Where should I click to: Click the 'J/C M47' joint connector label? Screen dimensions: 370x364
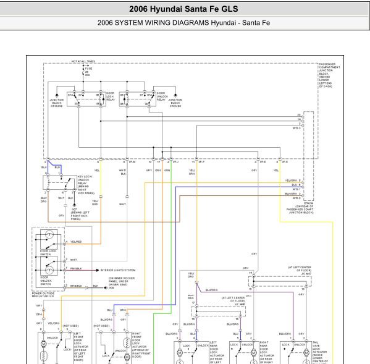pos(306,274)
